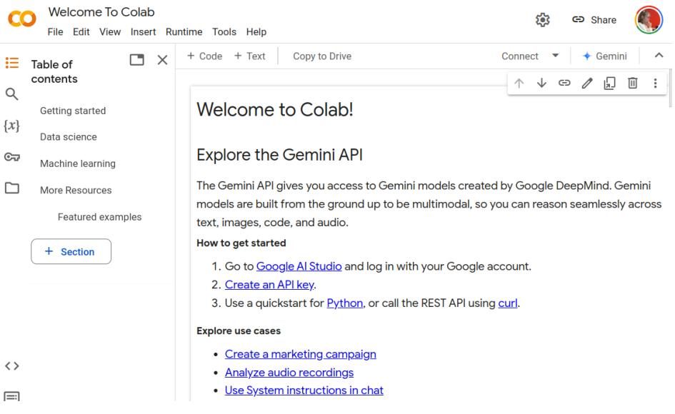Open the Code snippets icon
Screen dimensions: 675x414
[x=11, y=366]
